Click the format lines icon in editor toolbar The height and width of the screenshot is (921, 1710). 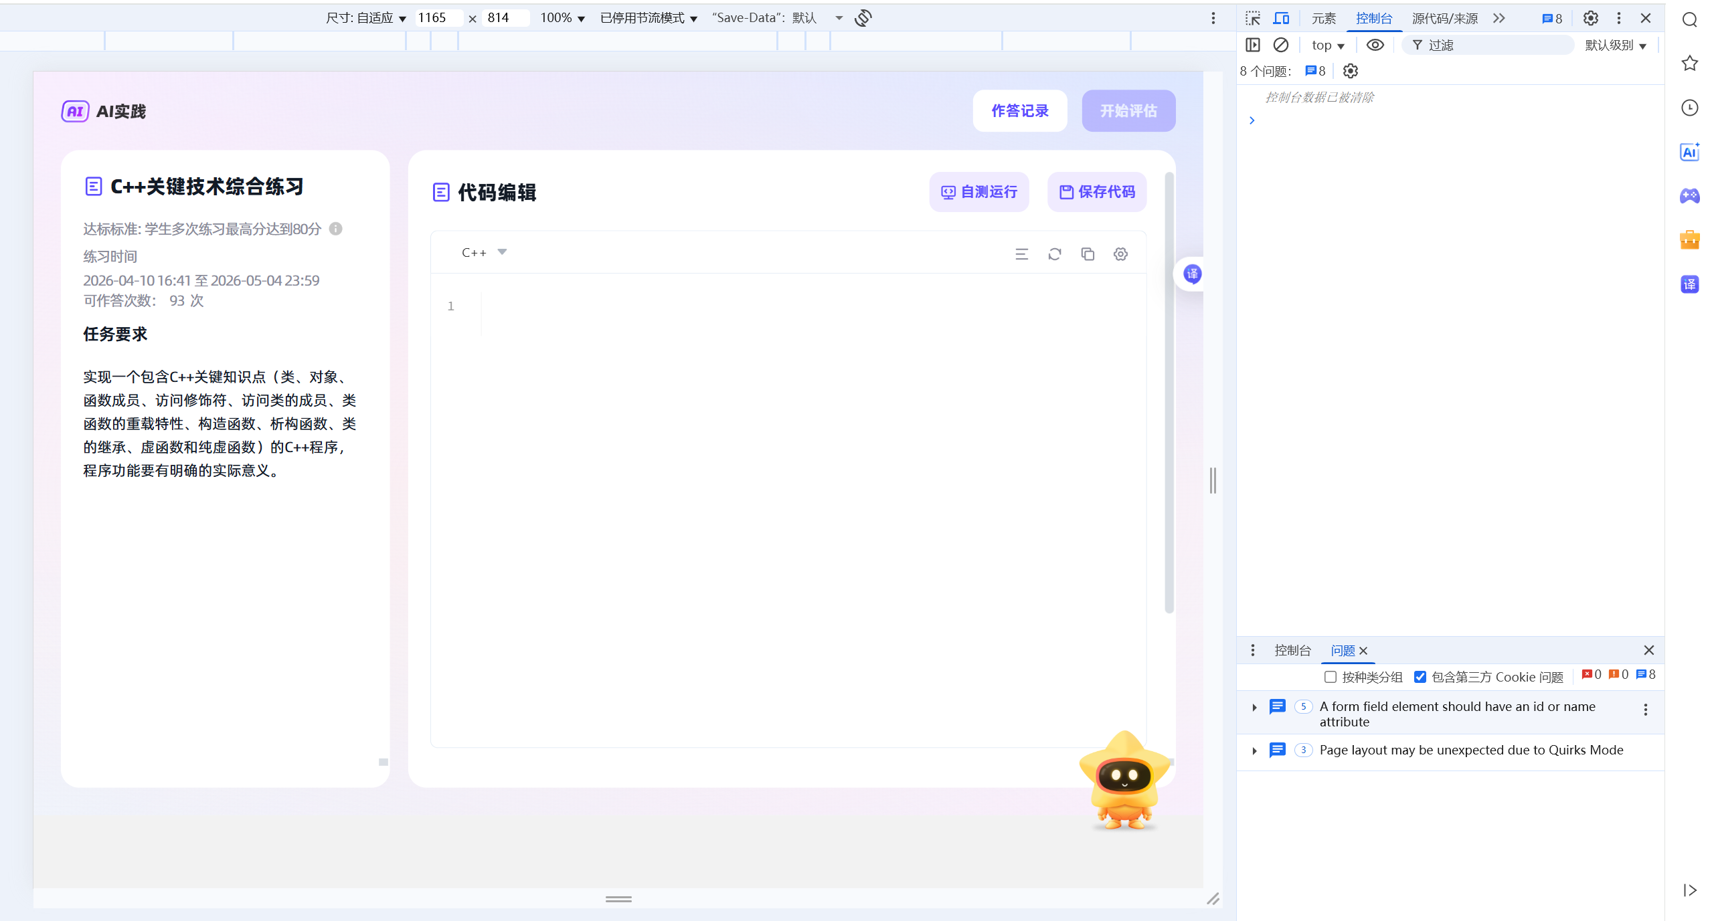pos(1021,254)
